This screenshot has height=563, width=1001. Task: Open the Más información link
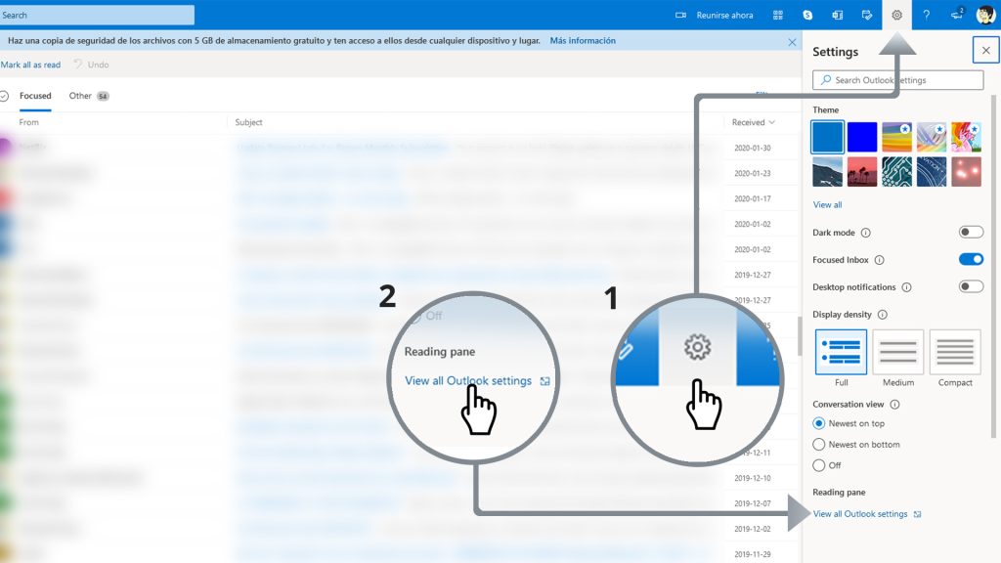pyautogui.click(x=583, y=40)
